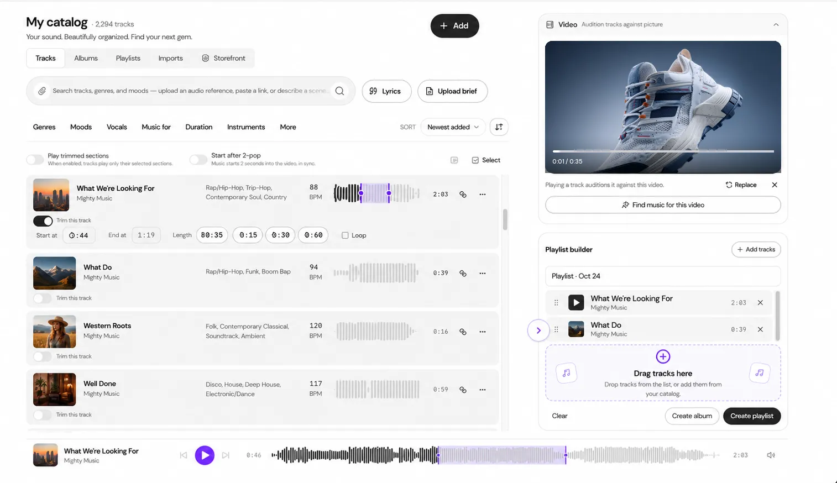
Task: Click the attach audio reference paperclip icon
Action: coord(42,91)
